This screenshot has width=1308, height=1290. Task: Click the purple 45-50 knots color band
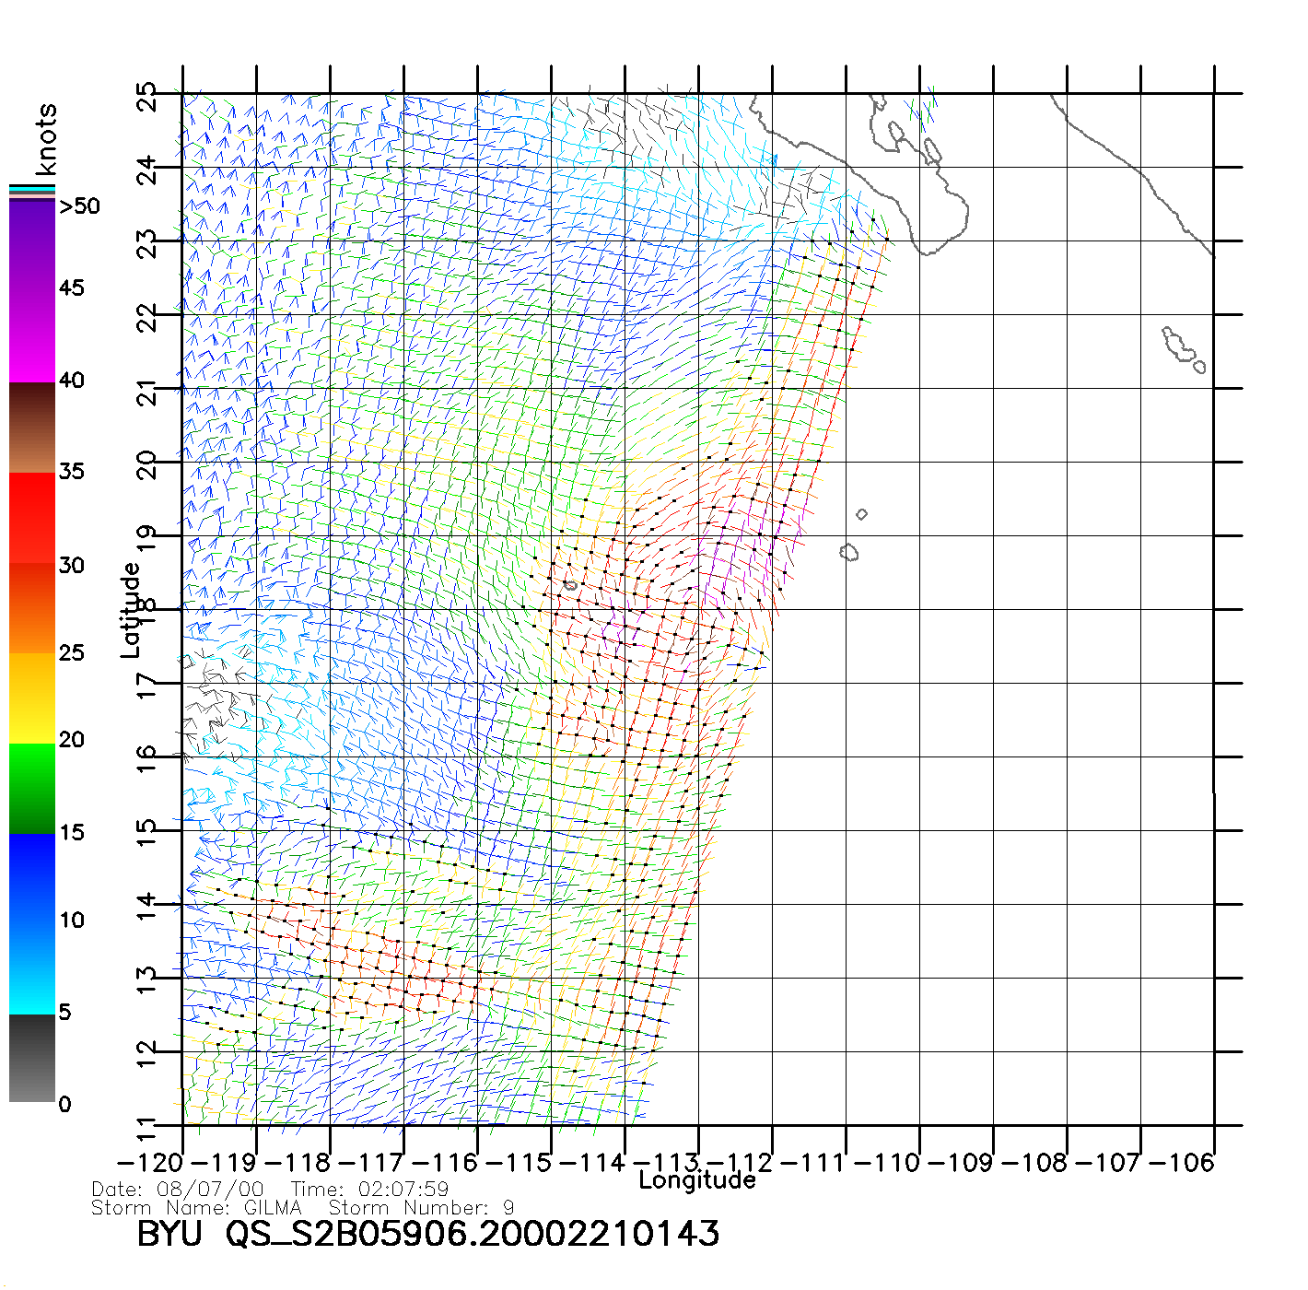click(32, 244)
